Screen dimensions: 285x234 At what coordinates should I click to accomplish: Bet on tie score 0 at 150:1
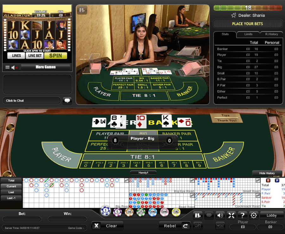86,164
